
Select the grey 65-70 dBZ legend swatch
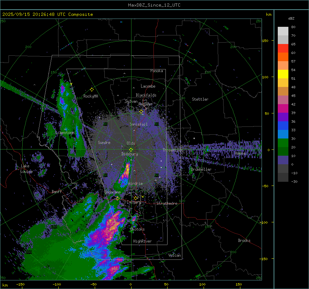pos(283,40)
